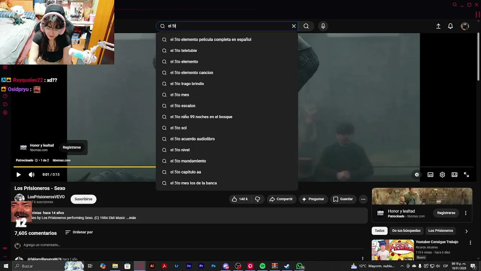The width and height of the screenshot is (481, 271).
Task: Open the notifications bell
Action: tap(450, 26)
